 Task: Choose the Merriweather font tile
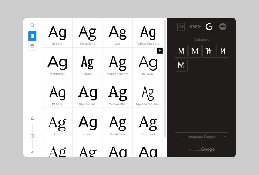[x=117, y=93]
